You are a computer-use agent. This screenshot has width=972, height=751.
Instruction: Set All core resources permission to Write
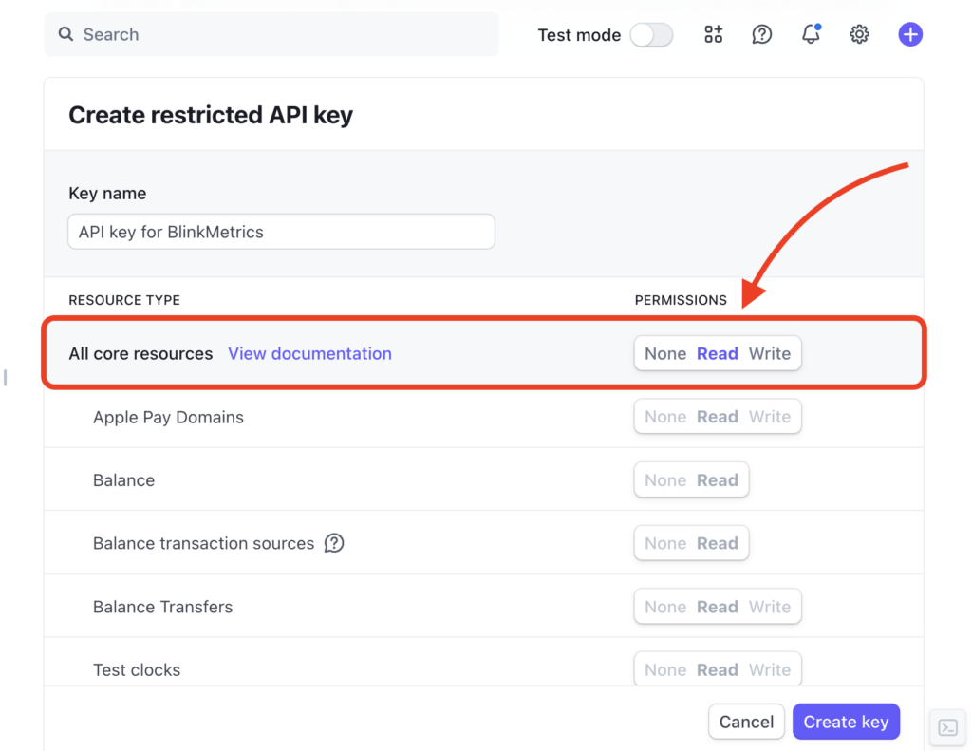pos(769,353)
